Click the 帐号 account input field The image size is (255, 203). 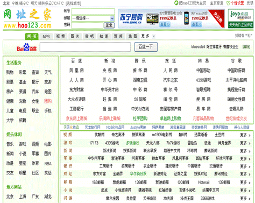coord(93,11)
